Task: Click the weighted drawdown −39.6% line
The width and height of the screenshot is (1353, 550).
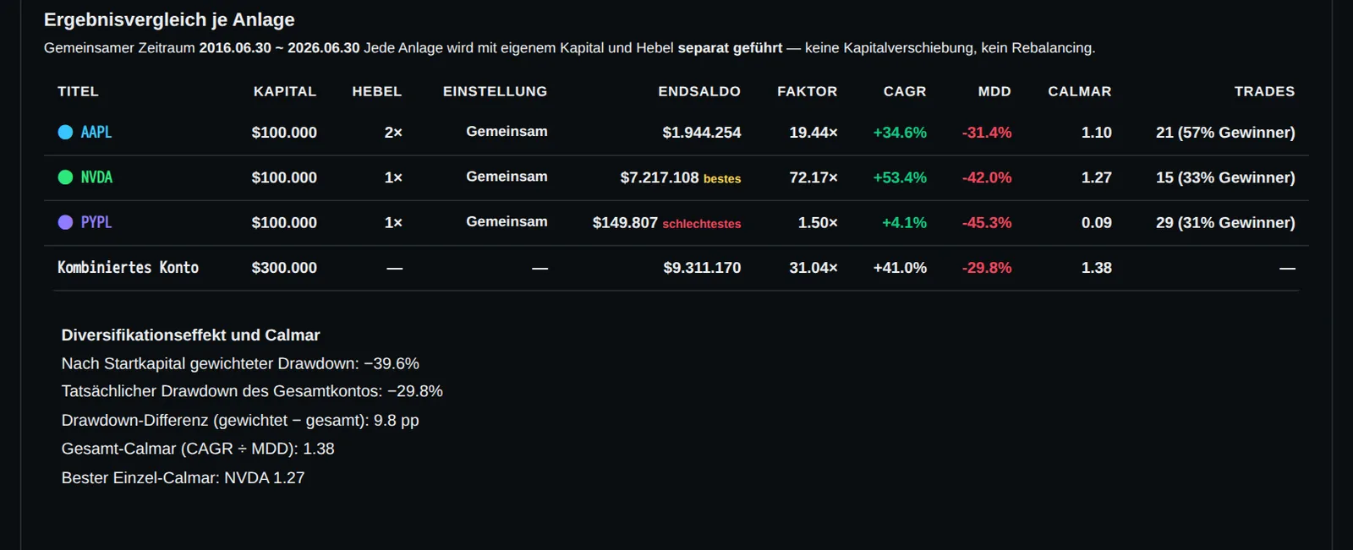Action: [x=240, y=363]
